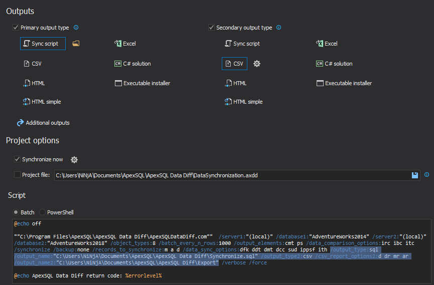
Task: Enable Project file checkbox
Action: [x=17, y=175]
